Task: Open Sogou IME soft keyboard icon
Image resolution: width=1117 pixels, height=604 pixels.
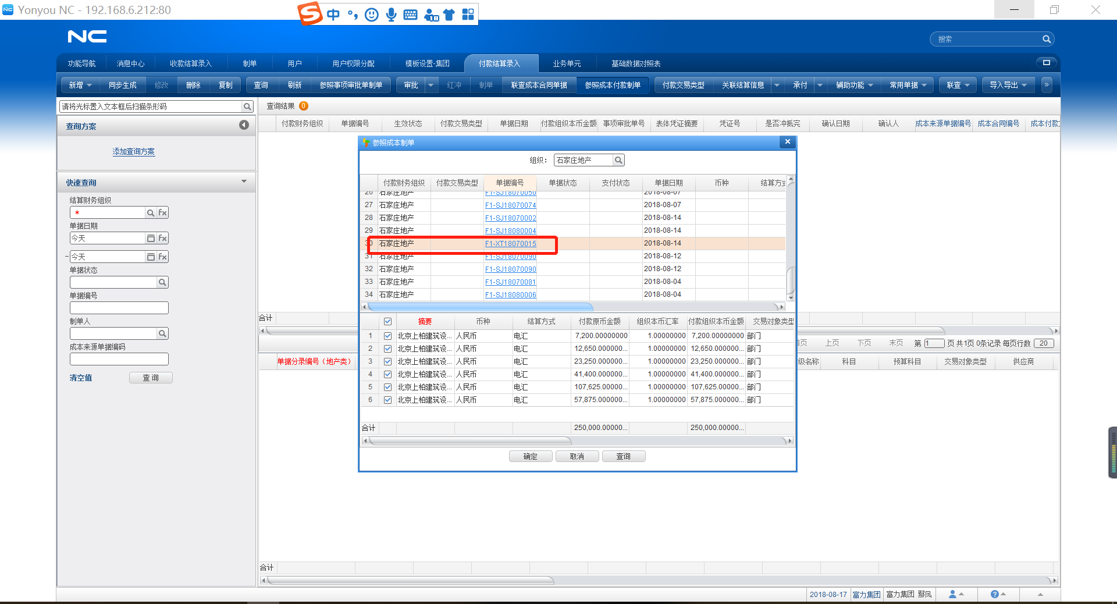Action: 411,15
